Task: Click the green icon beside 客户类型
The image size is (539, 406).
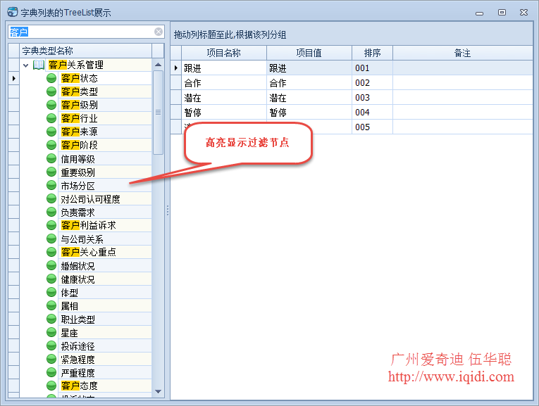Action: (51, 91)
